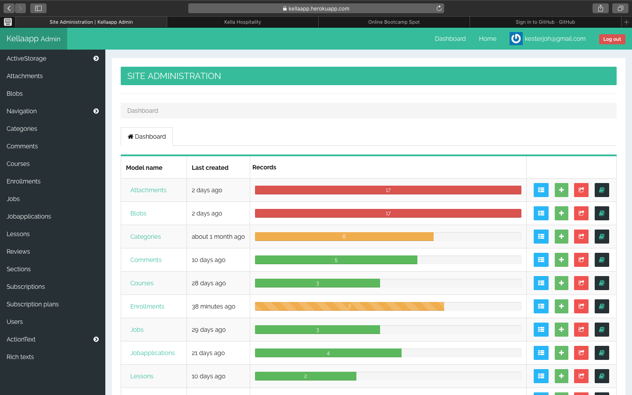Click the history icon for Lessons
632x395 pixels.
point(601,376)
